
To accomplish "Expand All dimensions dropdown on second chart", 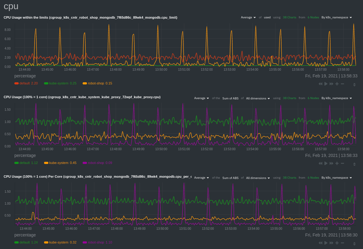I will 258,98.
